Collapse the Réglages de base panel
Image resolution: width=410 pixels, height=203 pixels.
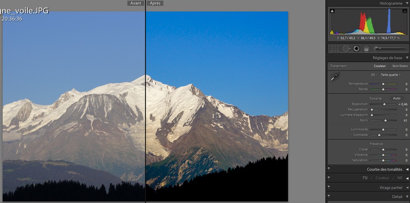[407, 58]
